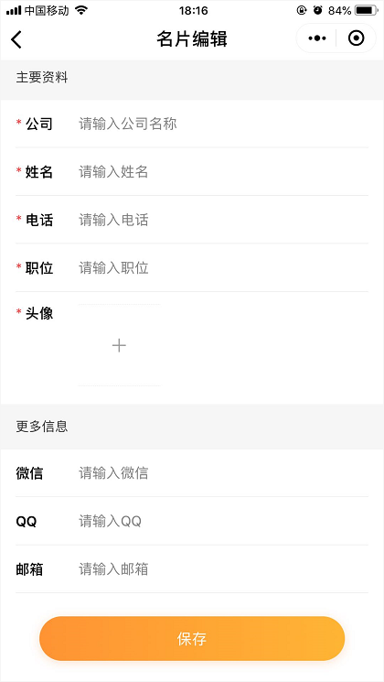Focus the 请输入姓名 name field
384x682 pixels.
point(223,172)
